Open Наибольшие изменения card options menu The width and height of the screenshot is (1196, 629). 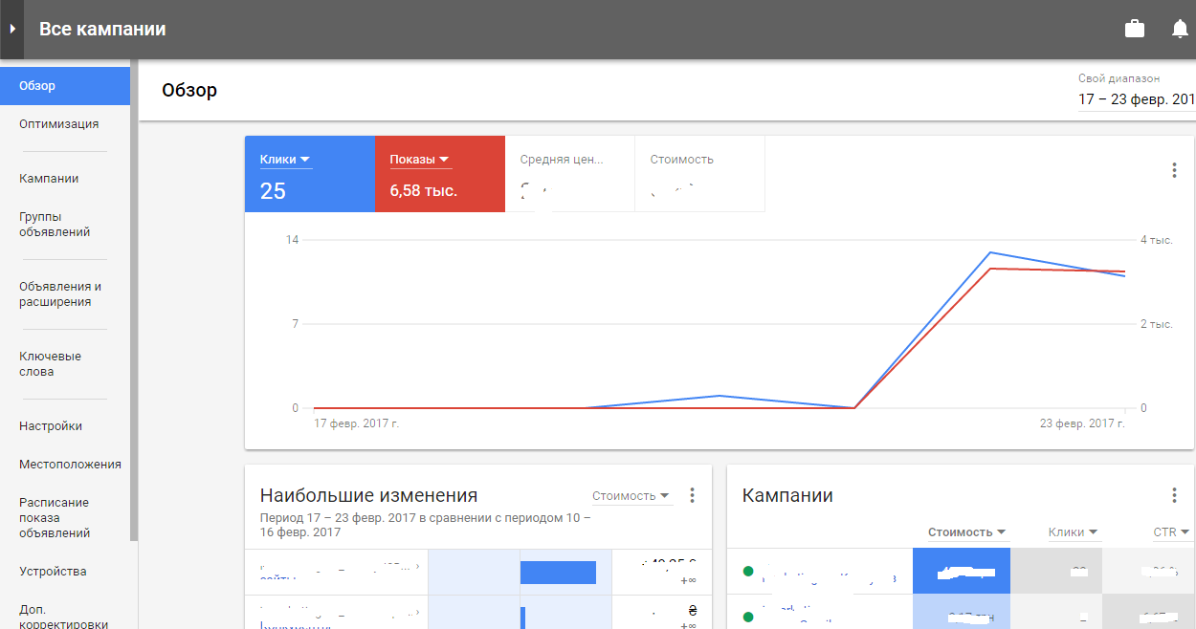point(693,495)
